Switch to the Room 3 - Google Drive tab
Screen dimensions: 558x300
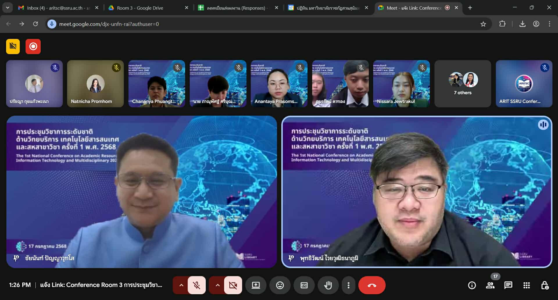[x=140, y=8]
